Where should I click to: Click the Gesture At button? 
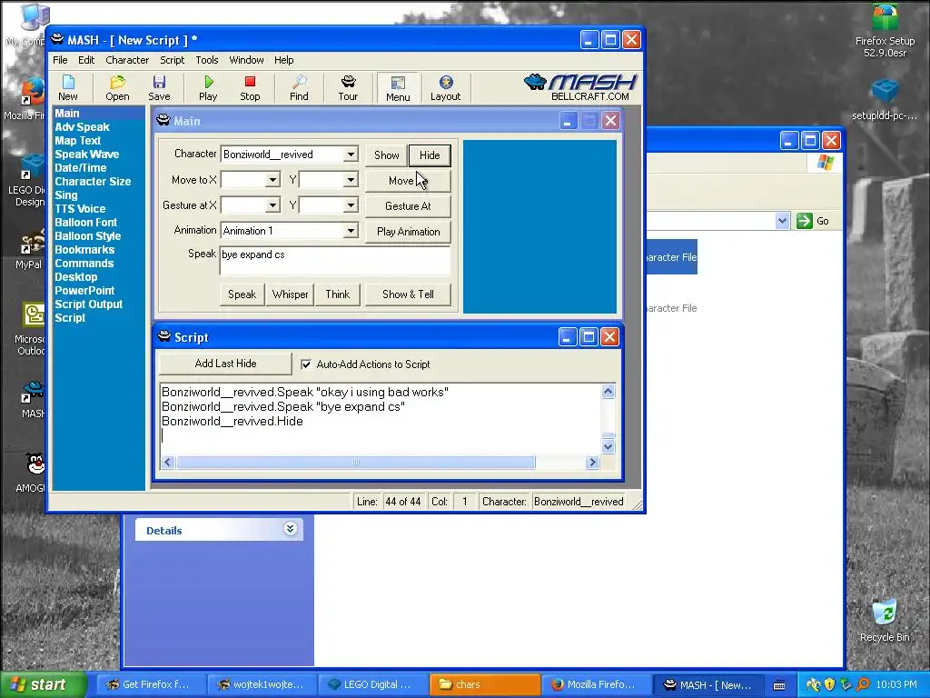pos(408,206)
